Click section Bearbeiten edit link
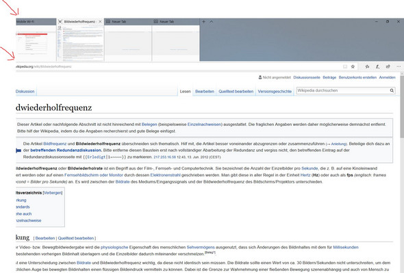 tap(45, 238)
